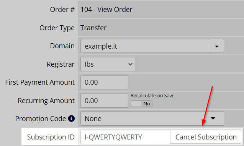The height and width of the screenshot is (146, 244).
Task: Open the Promotion Code None dropdown
Action: (152, 119)
